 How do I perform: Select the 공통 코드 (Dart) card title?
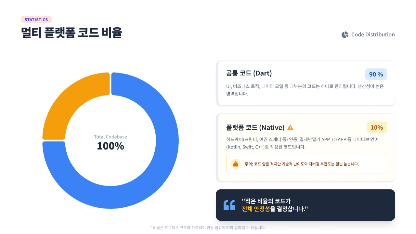249,73
